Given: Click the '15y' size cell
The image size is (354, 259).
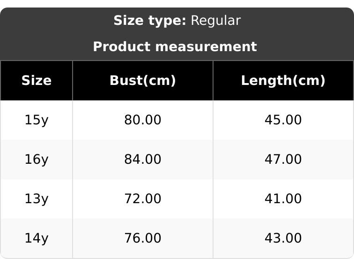Looking at the screenshot, I should tap(37, 120).
